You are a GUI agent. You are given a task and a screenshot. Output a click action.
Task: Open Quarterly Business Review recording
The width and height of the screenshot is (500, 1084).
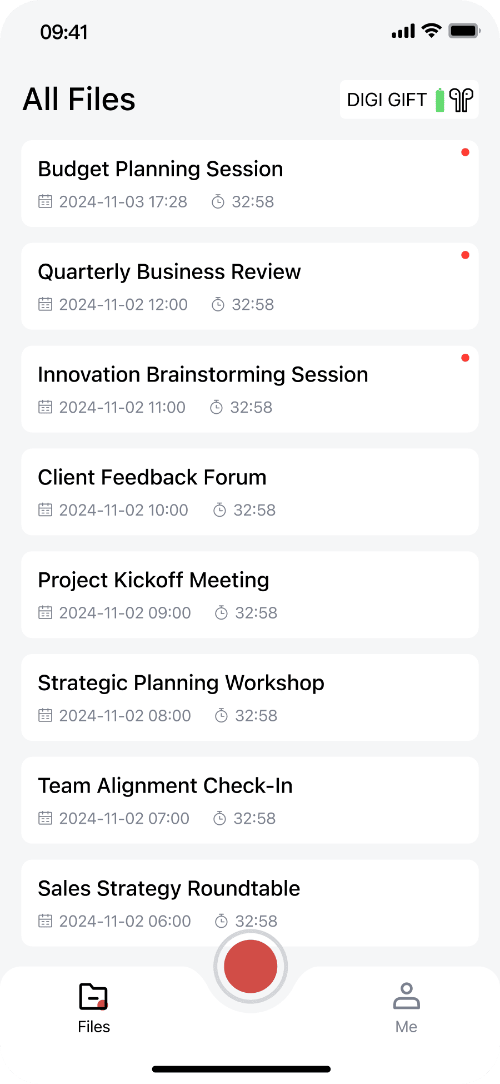[250, 286]
